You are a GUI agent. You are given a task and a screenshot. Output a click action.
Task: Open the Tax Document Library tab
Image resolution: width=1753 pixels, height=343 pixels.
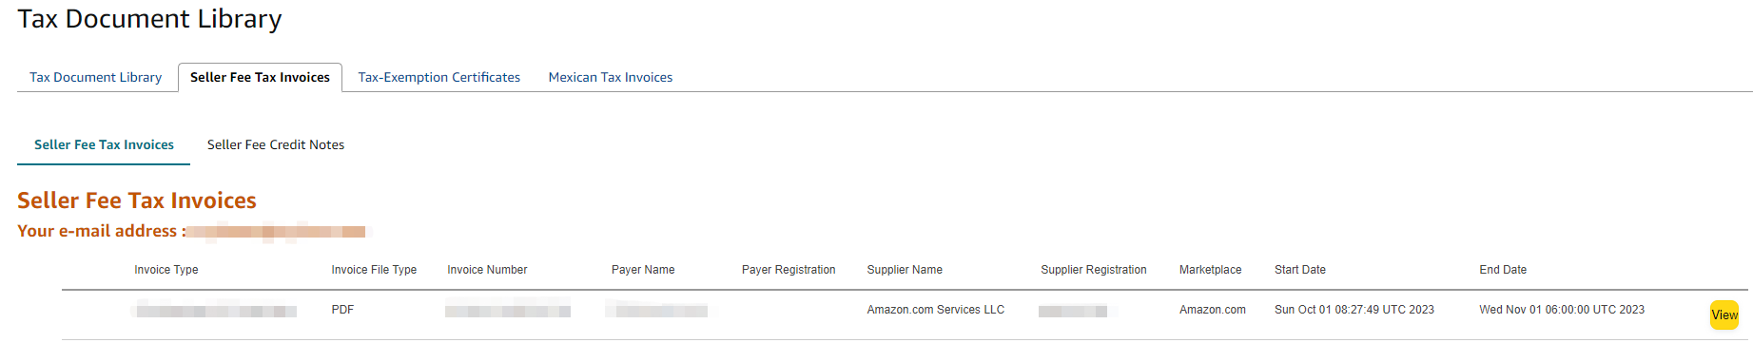tap(95, 77)
